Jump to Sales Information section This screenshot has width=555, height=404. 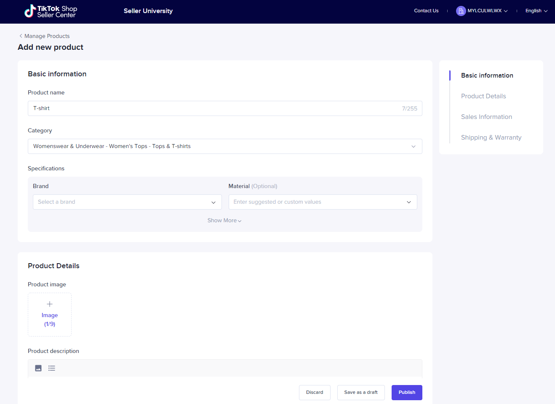(x=486, y=117)
